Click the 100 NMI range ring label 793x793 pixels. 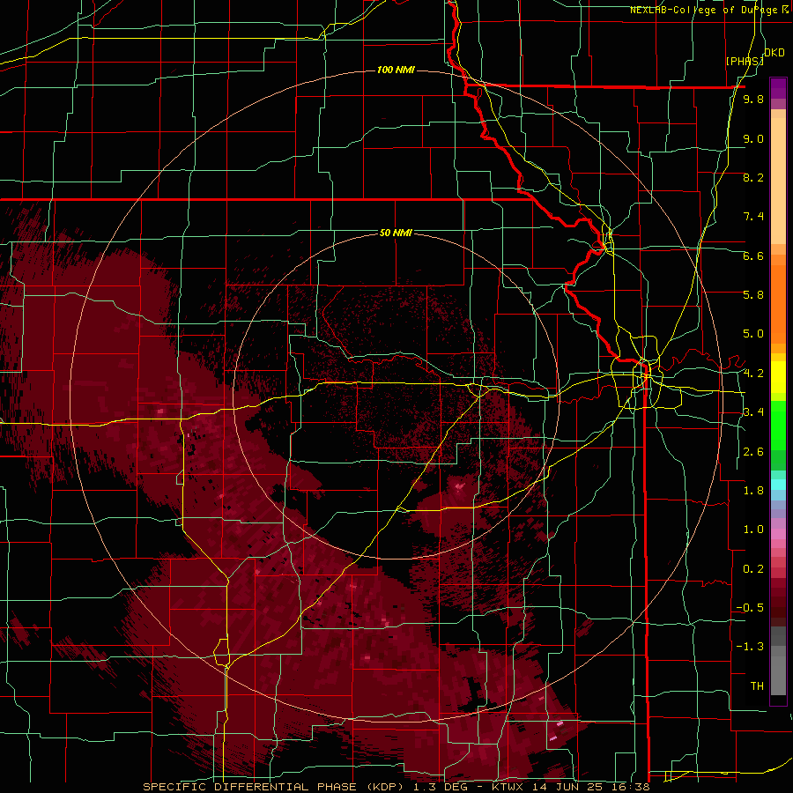(x=396, y=70)
